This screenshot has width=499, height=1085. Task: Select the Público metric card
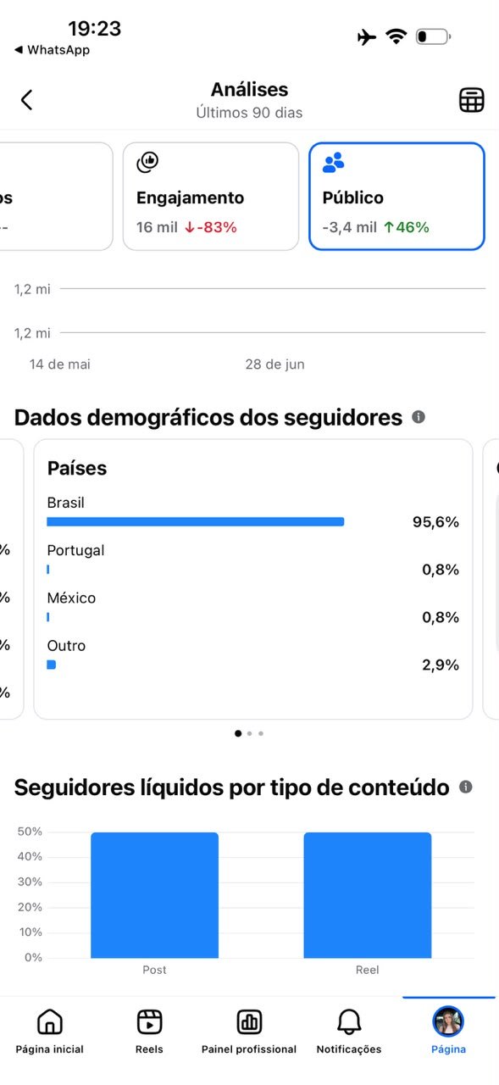[x=397, y=197]
